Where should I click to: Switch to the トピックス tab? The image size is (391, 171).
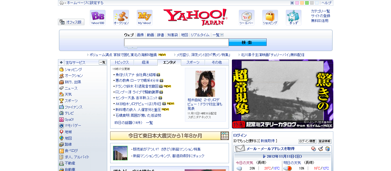[x=122, y=62]
